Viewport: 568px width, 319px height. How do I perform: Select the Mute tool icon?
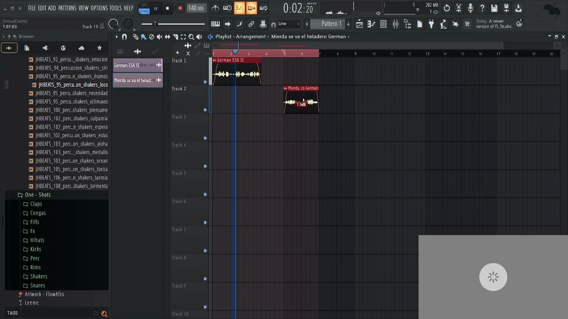point(160,37)
